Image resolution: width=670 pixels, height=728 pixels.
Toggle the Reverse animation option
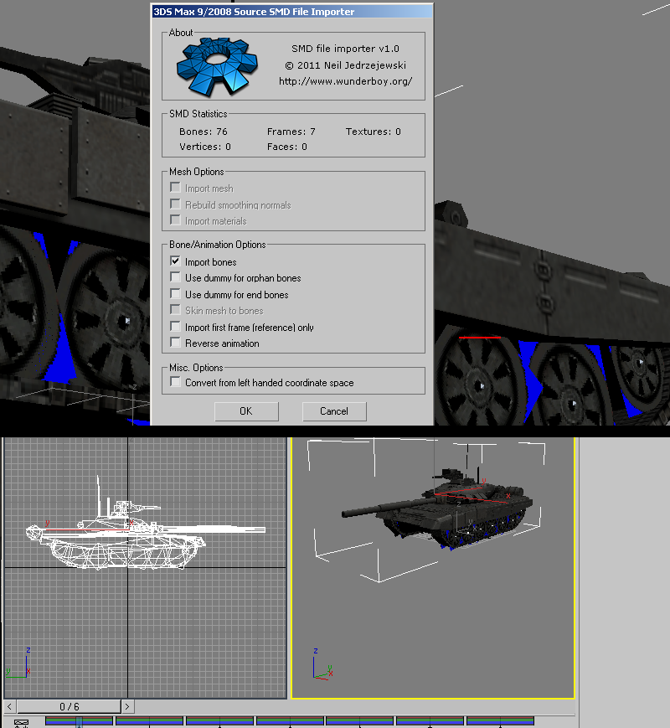(175, 343)
